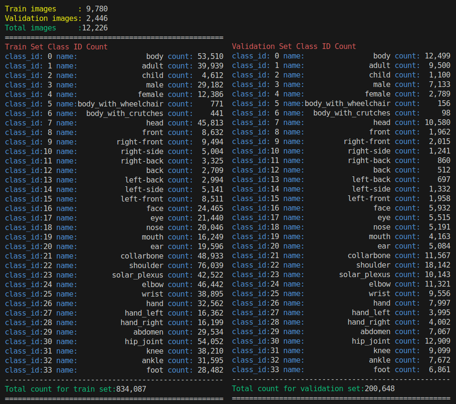Select the train face count 24,465

tap(210, 209)
